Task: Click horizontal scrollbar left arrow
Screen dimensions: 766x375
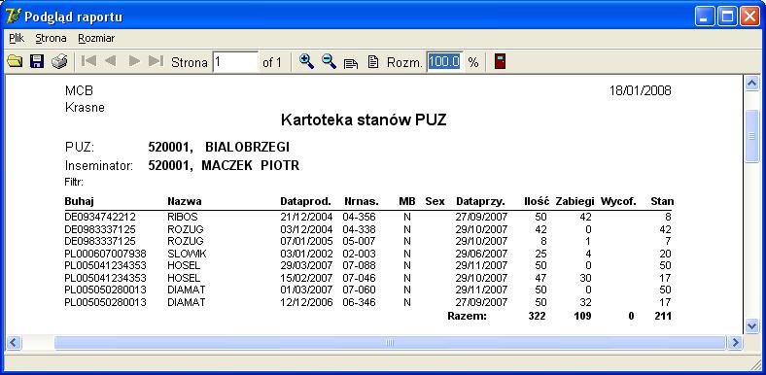Action: pos(14,342)
